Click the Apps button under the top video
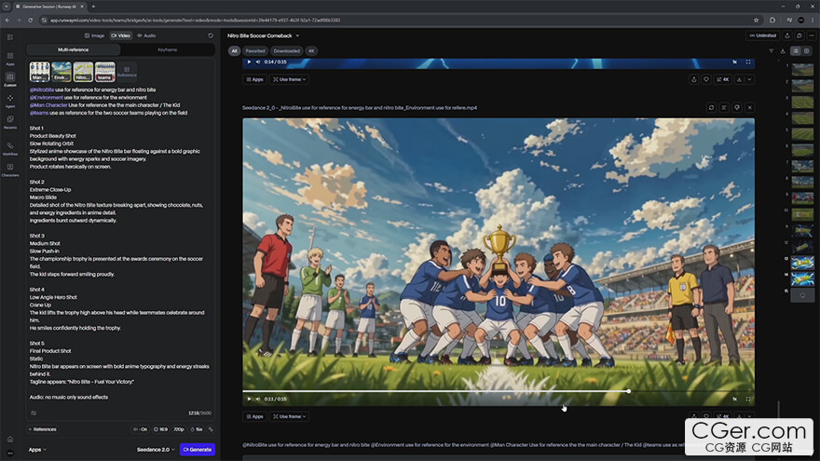Image resolution: width=820 pixels, height=461 pixels. tap(254, 79)
